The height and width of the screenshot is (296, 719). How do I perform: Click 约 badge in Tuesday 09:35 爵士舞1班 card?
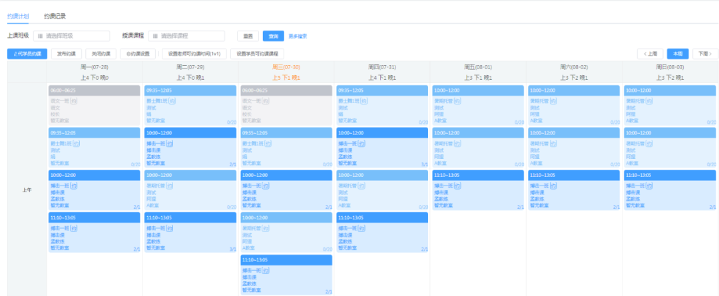172,101
